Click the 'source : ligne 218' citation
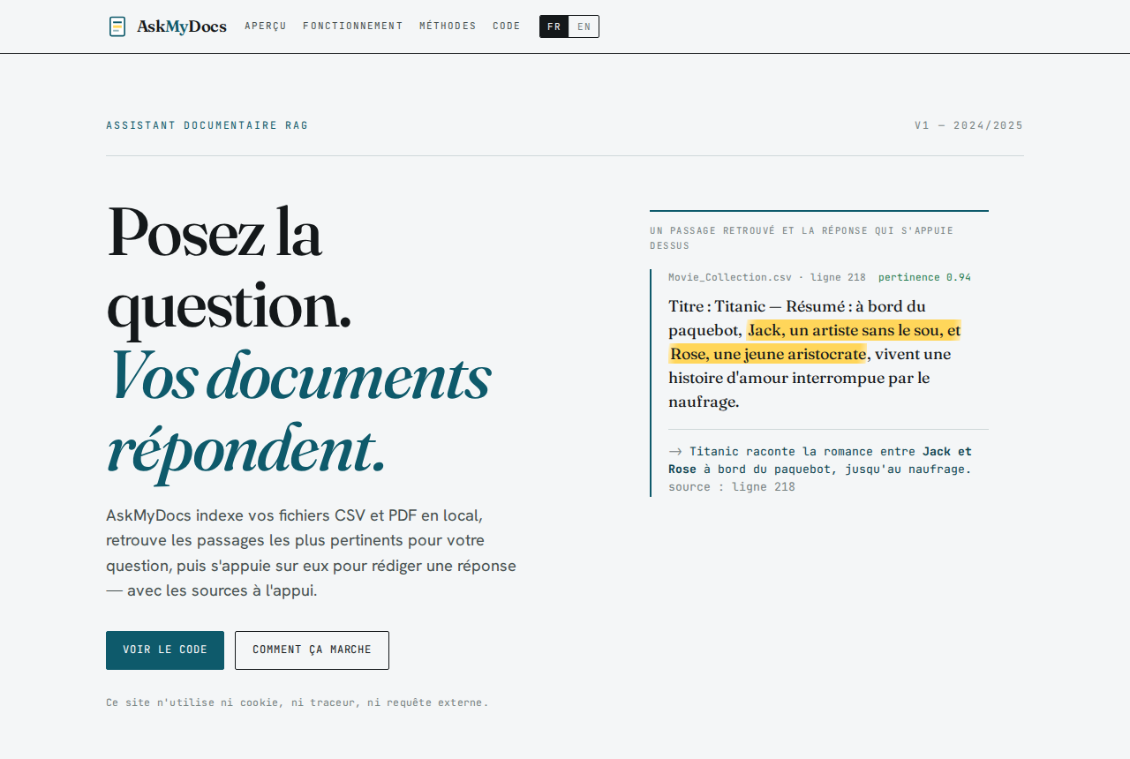Viewport: 1130px width, 759px height. point(732,487)
